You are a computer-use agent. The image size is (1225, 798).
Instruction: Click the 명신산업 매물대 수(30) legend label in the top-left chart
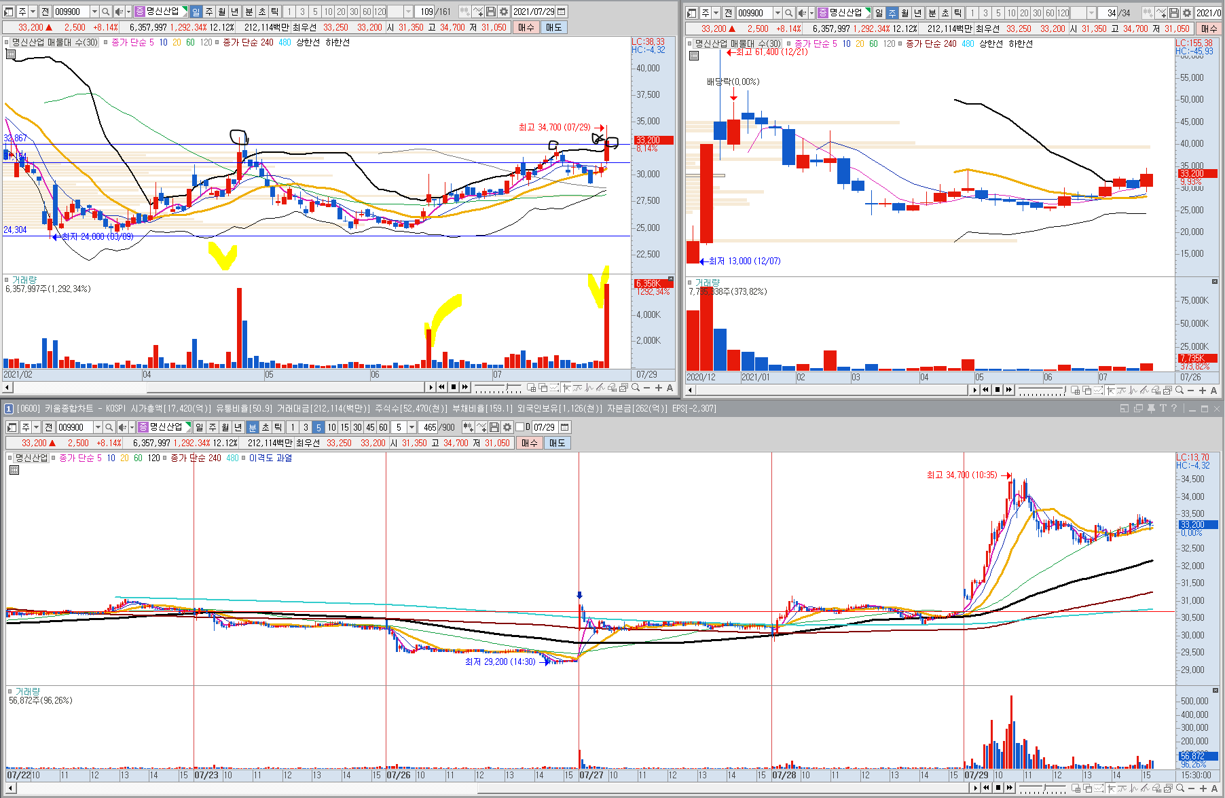click(x=55, y=42)
